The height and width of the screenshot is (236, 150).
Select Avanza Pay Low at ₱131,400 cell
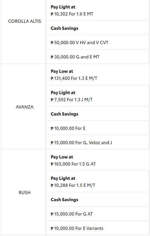tap(97, 74)
